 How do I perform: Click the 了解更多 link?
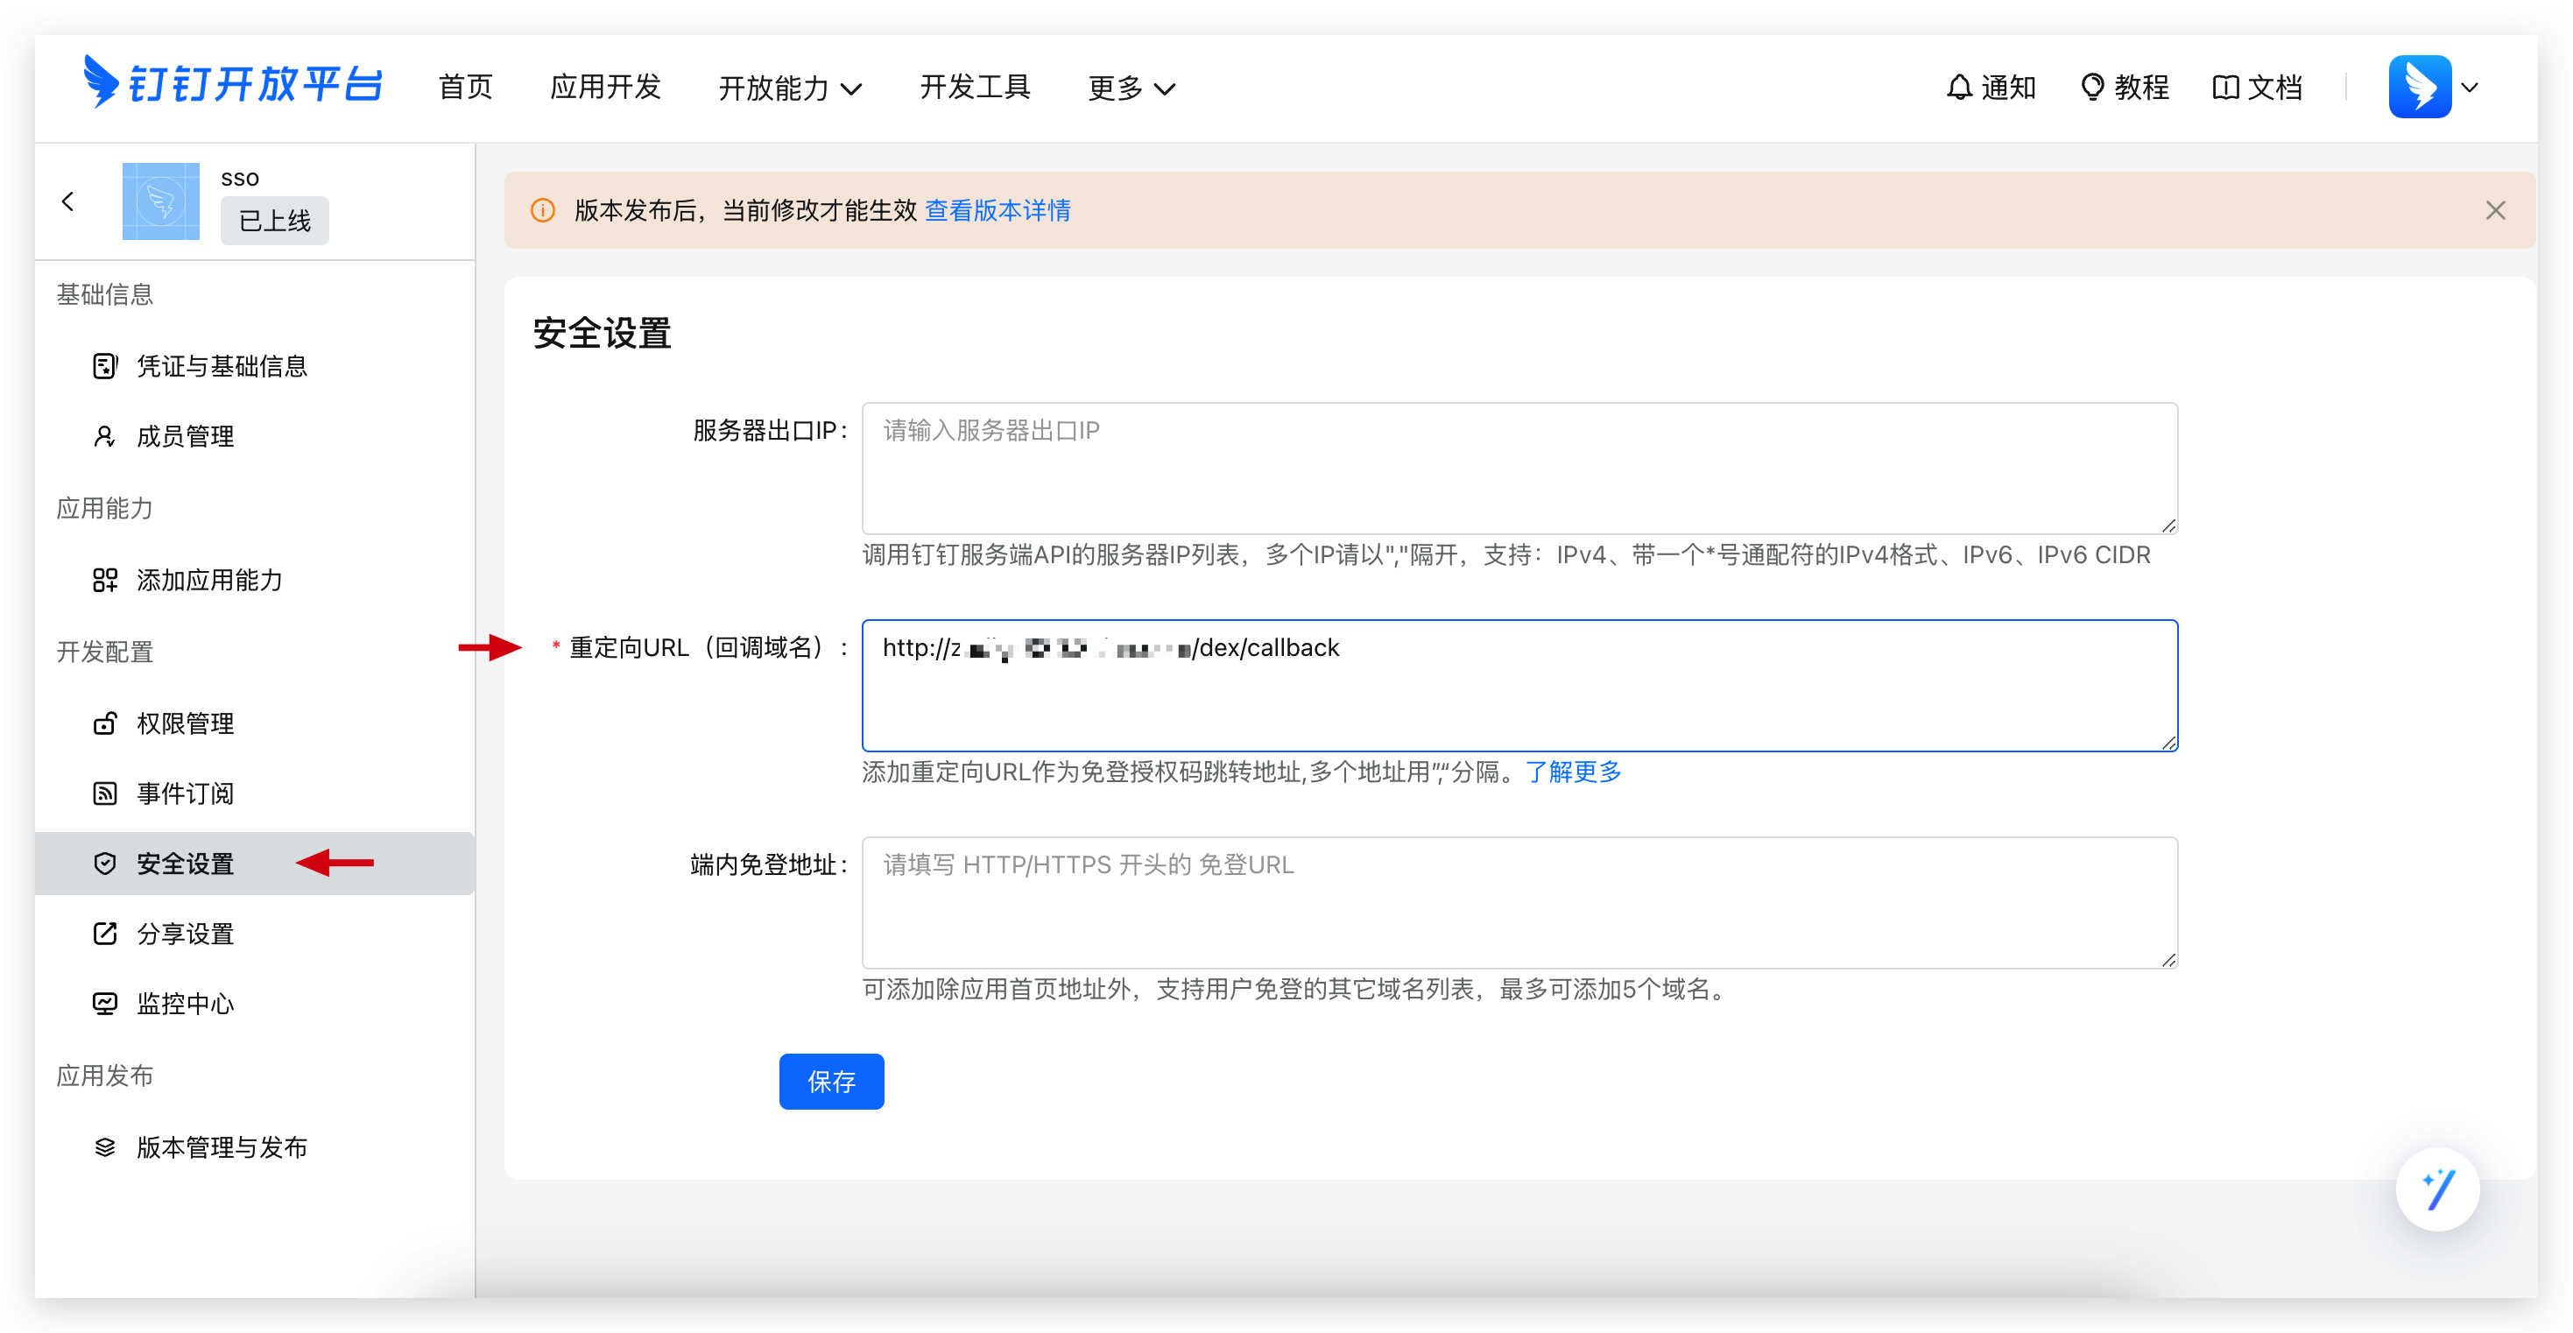pyautogui.click(x=1572, y=772)
